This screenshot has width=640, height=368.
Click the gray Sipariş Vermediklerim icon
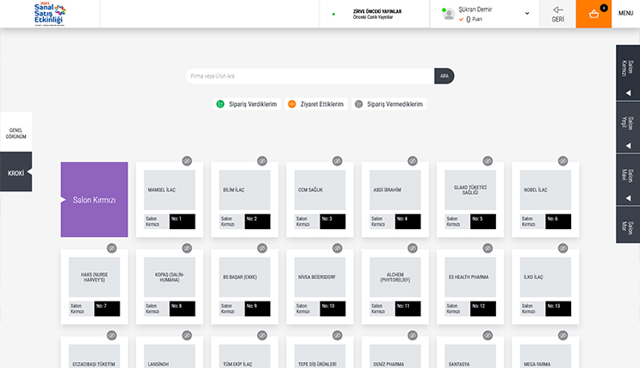click(359, 104)
